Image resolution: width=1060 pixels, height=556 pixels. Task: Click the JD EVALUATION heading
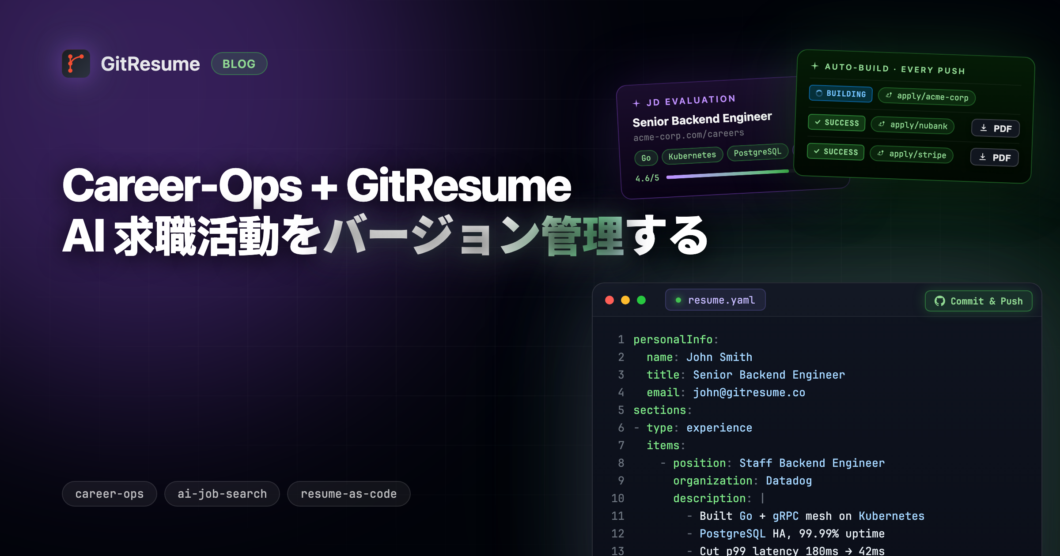click(x=691, y=101)
